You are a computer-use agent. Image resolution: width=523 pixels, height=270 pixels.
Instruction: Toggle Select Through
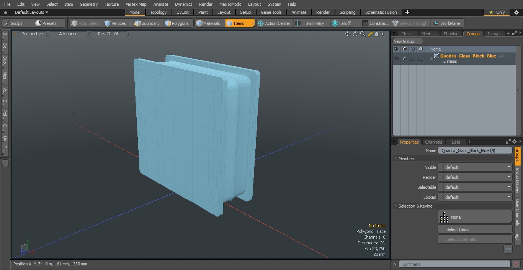point(410,23)
